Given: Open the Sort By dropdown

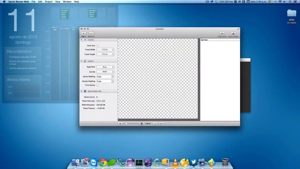Looking at the screenshot, I should point(105,72).
